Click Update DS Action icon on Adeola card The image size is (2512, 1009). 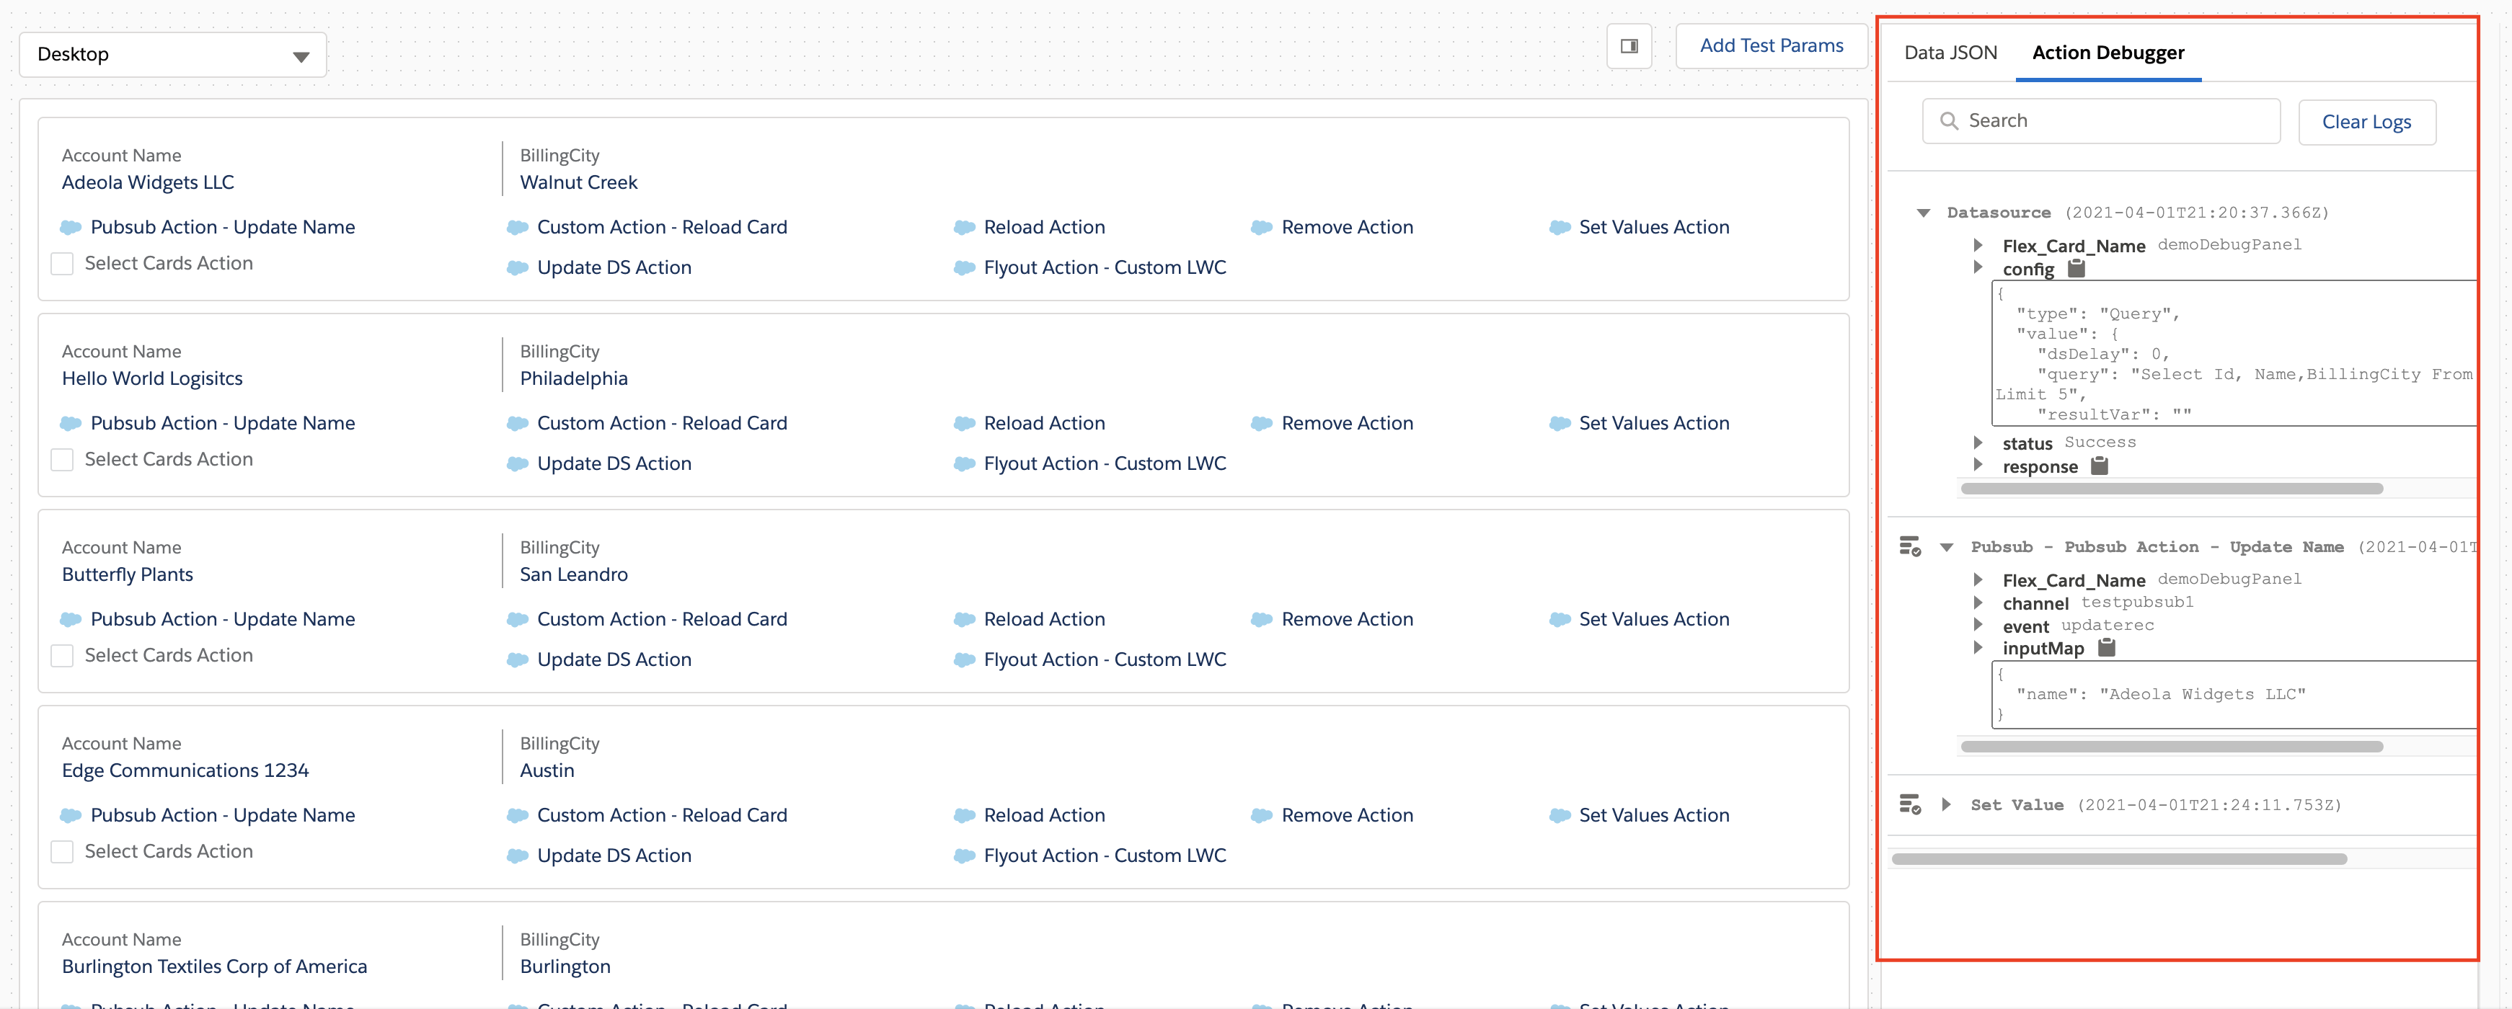coord(517,267)
